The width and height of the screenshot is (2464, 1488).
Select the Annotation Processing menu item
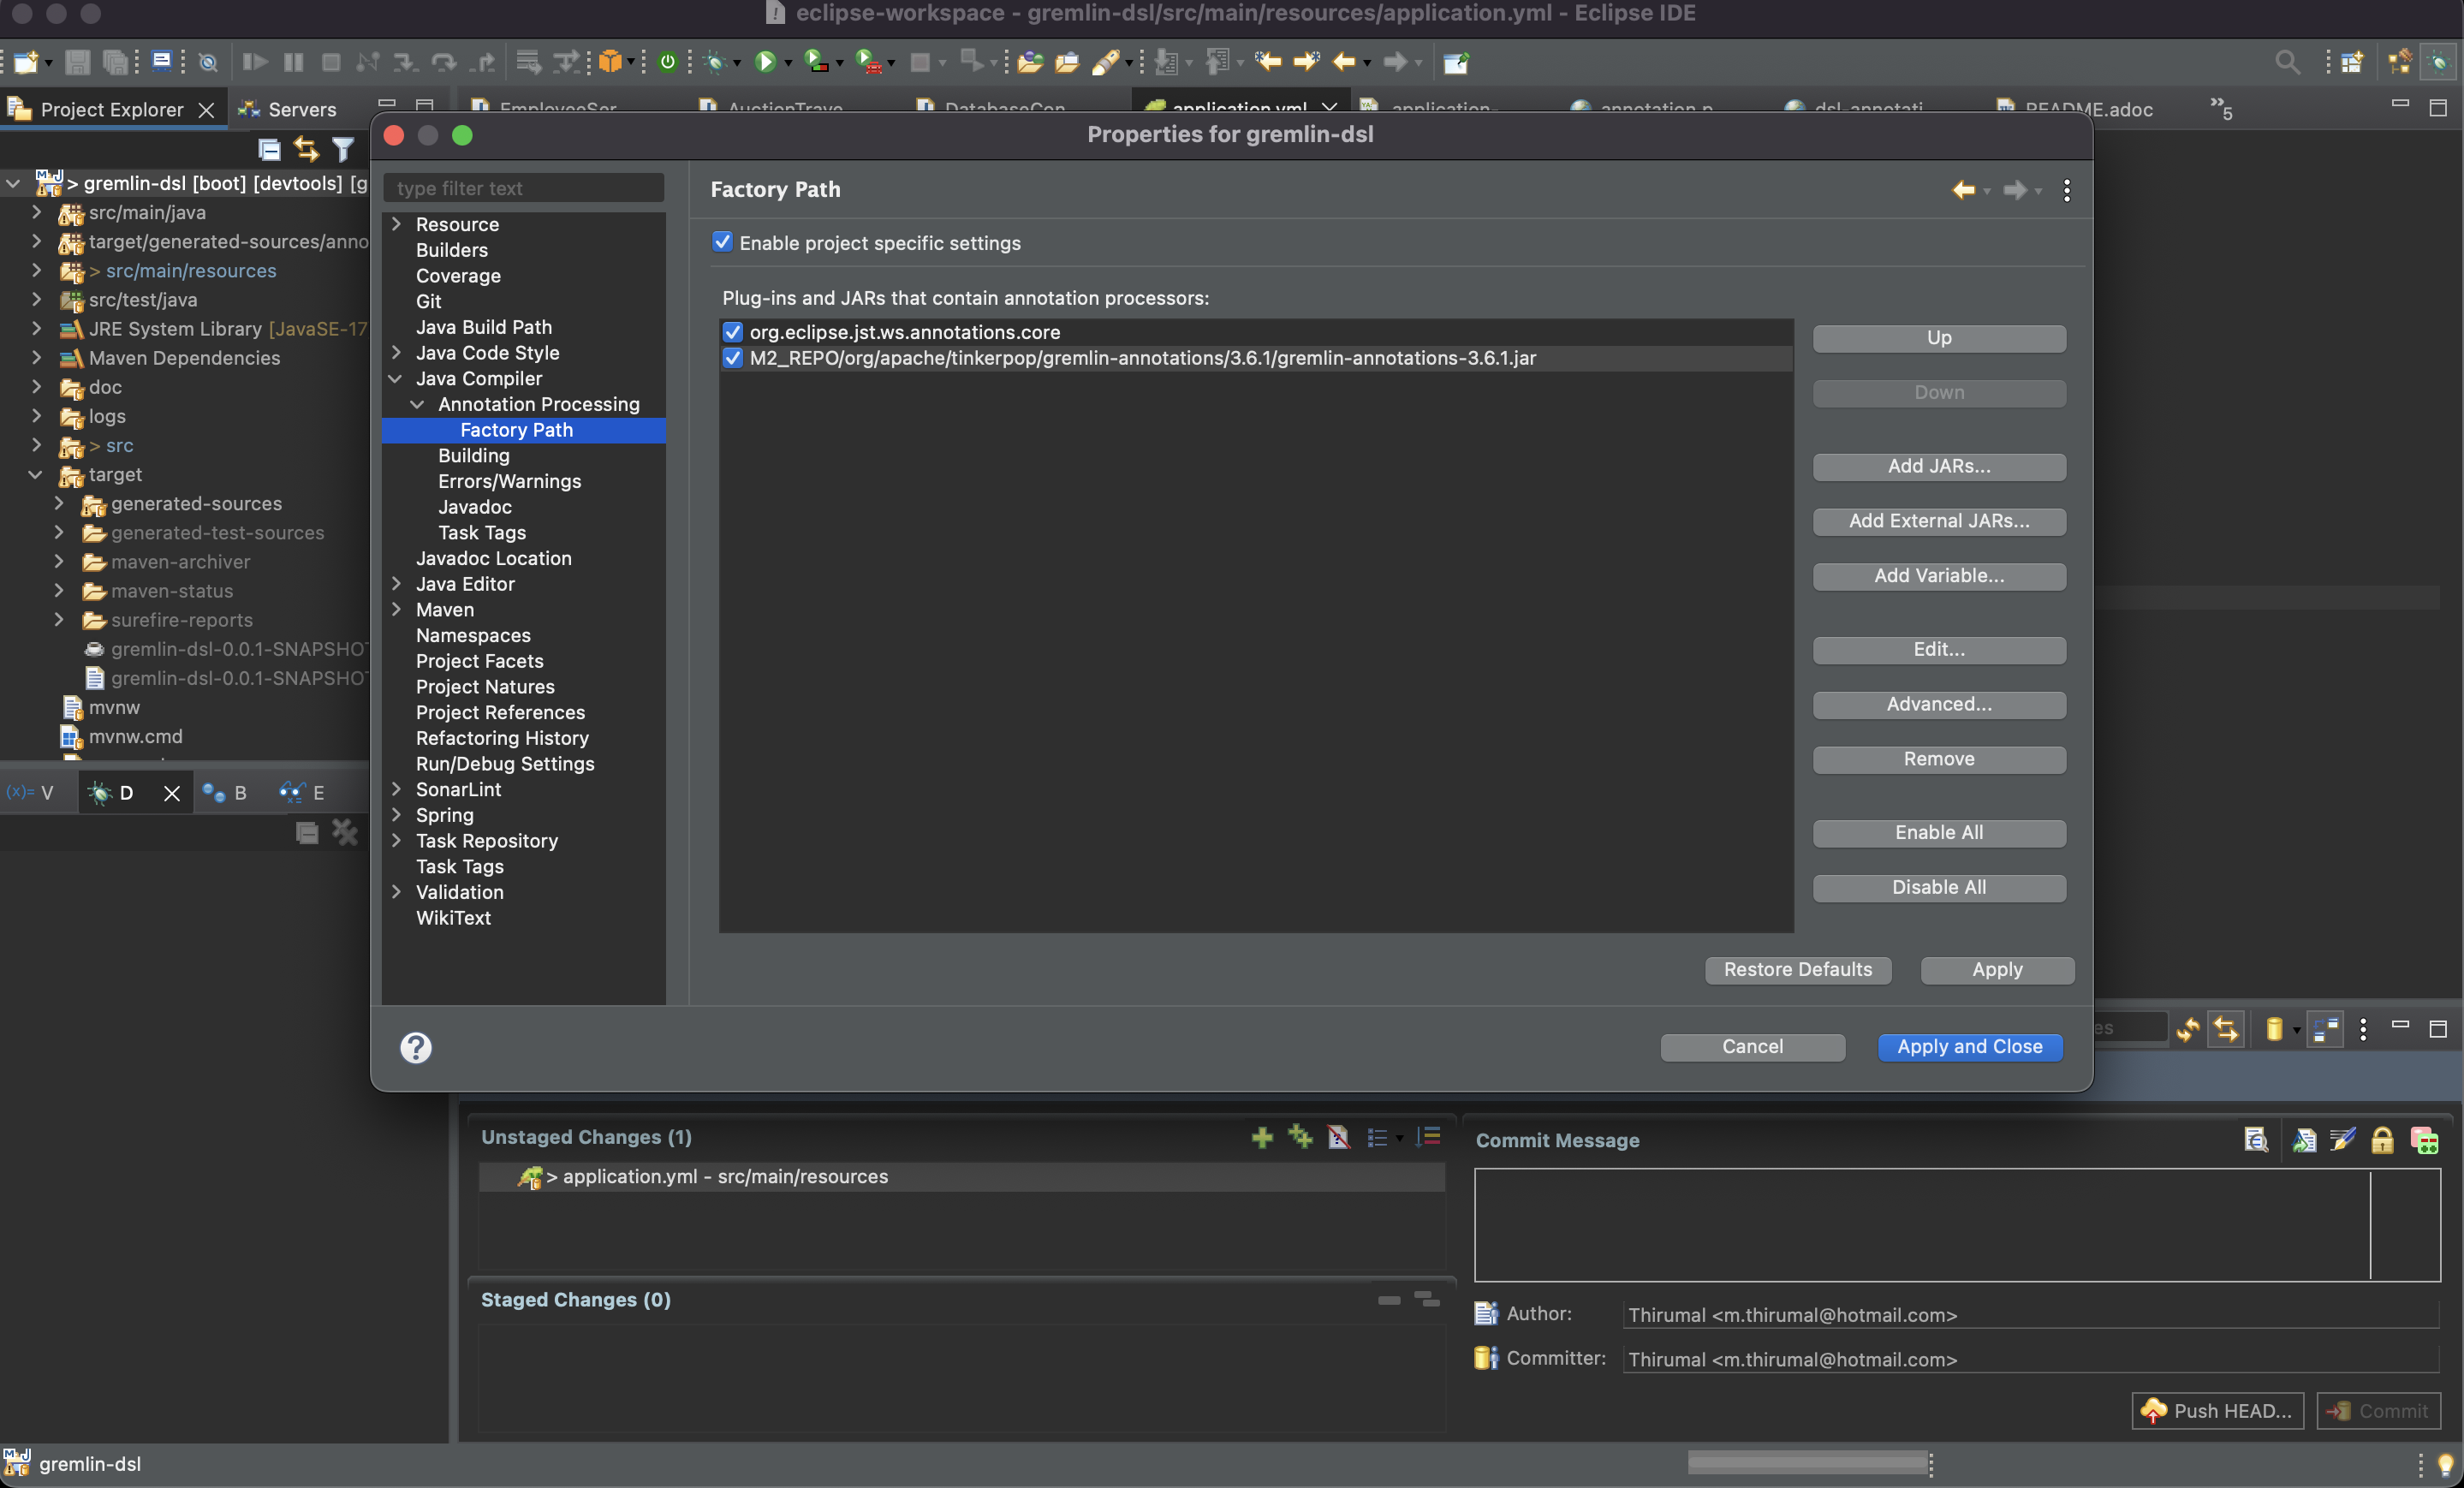pos(539,403)
